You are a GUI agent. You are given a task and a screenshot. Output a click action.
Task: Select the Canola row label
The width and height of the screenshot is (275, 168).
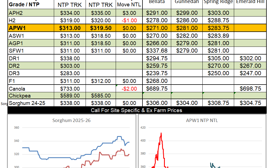tap(17, 89)
